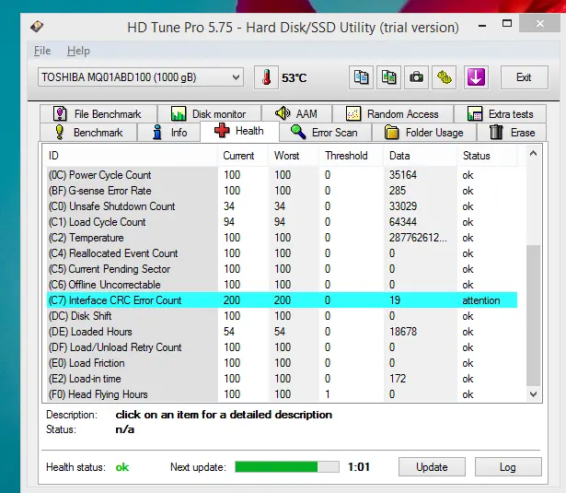Select the (DC) Disk Shift row
Viewport: 566px width, 493px height.
click(x=282, y=316)
